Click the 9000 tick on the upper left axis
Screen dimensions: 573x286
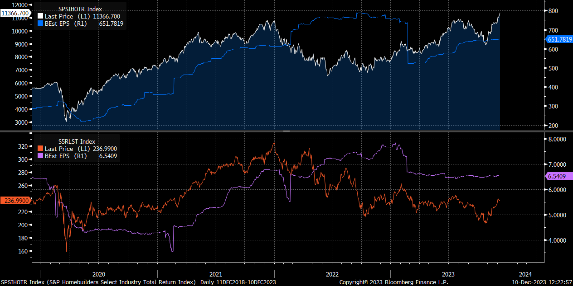pos(22,44)
